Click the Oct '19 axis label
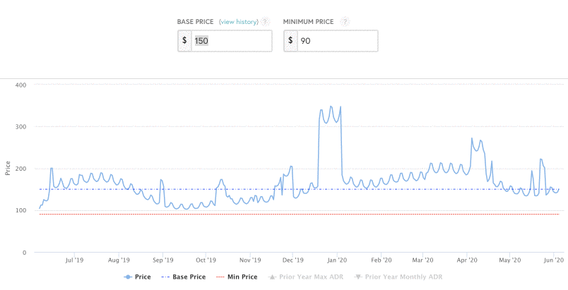This screenshot has width=568, height=290. pyautogui.click(x=206, y=260)
